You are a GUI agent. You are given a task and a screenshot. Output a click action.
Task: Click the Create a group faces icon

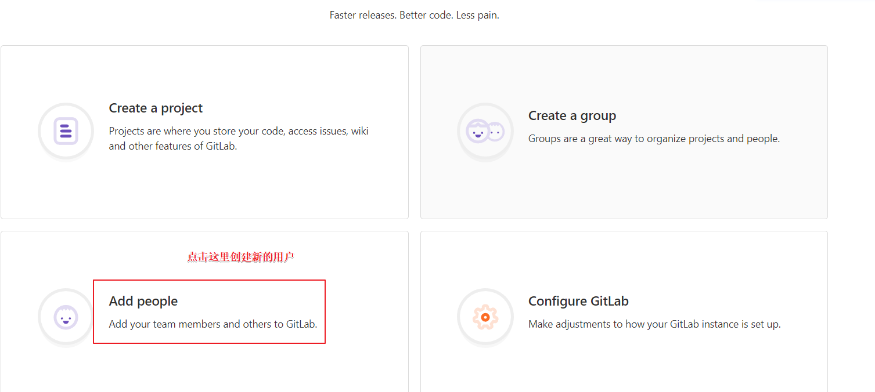click(x=485, y=131)
